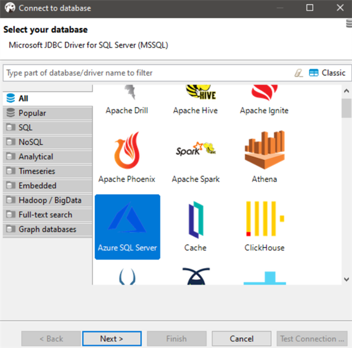Screen dimensions: 352x348
Task: Maximize the Connect to database window
Action: tap(310, 8)
